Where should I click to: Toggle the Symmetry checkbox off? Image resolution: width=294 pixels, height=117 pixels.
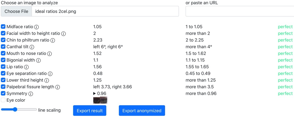[x=3, y=93]
